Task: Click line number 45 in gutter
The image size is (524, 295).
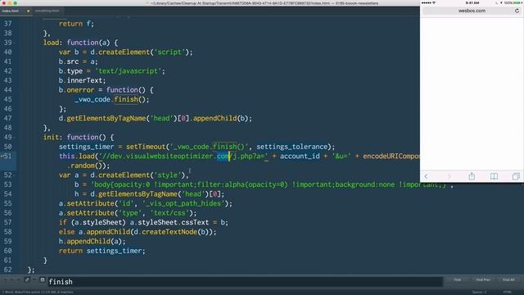Action: [x=7, y=99]
